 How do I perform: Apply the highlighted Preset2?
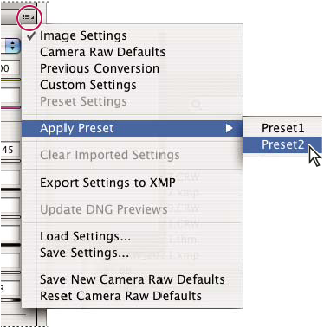(282, 144)
